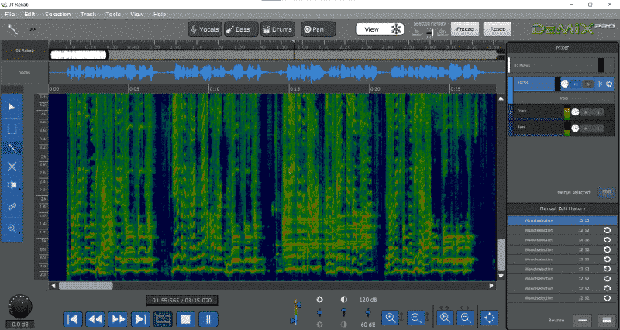The image size is (620, 330).
Task: Click the Freeze button
Action: (464, 29)
